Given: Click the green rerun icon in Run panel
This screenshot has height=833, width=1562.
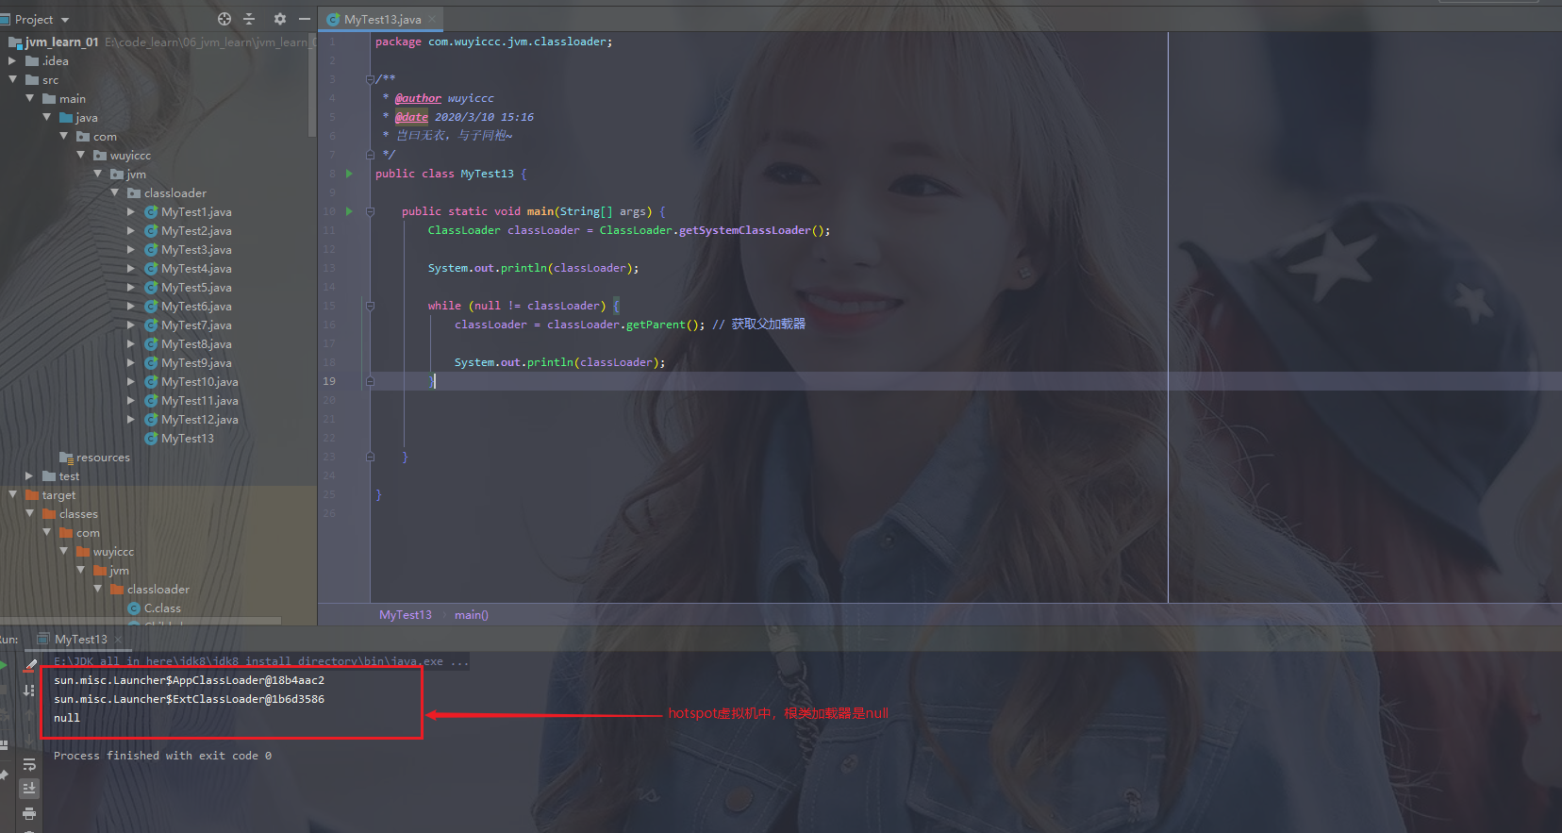Looking at the screenshot, I should tap(3, 665).
